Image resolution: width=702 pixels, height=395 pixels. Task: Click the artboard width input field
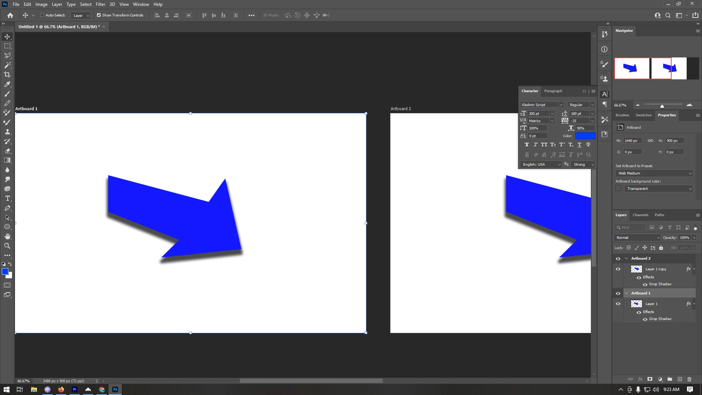tap(633, 141)
